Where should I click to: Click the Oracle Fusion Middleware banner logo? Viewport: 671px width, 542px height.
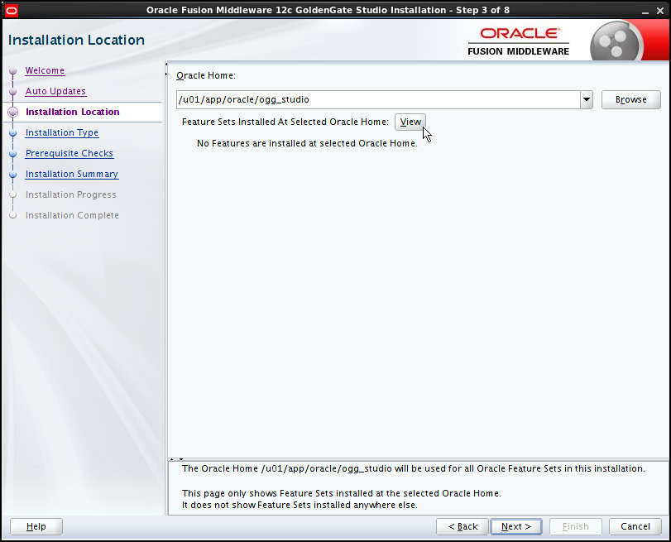(x=519, y=40)
